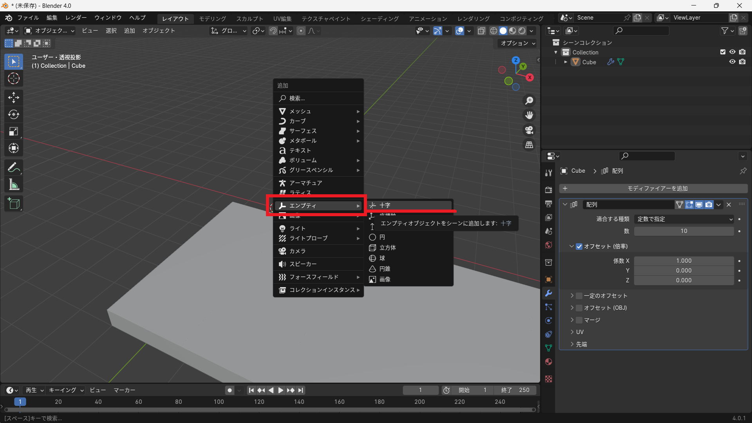Select the Scale tool icon
Screen dimensions: 752x423
[x=14, y=132]
